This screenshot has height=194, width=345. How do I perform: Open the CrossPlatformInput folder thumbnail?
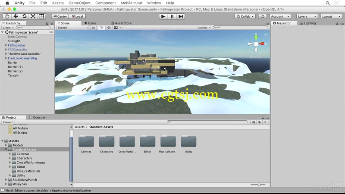(127, 141)
